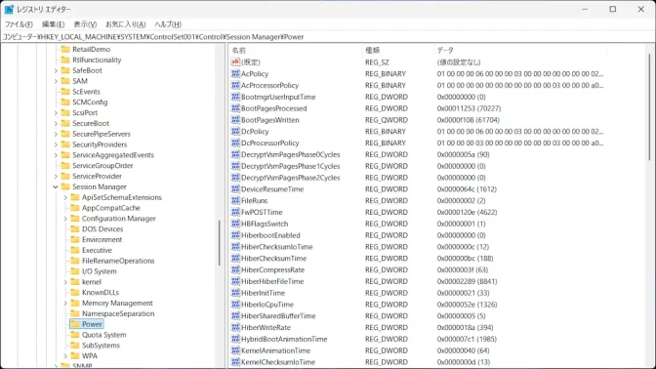Select the BootmgrUserInputTime value name
The height and width of the screenshot is (369, 656).
278,97
